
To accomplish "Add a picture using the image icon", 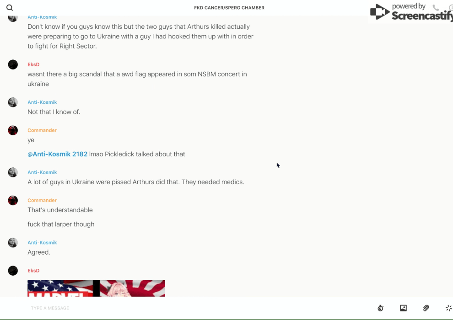I will pos(403,308).
